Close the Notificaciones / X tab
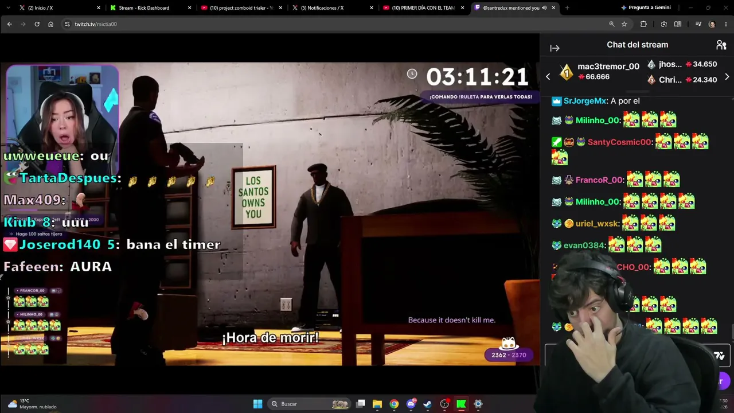The image size is (734, 413). click(372, 8)
